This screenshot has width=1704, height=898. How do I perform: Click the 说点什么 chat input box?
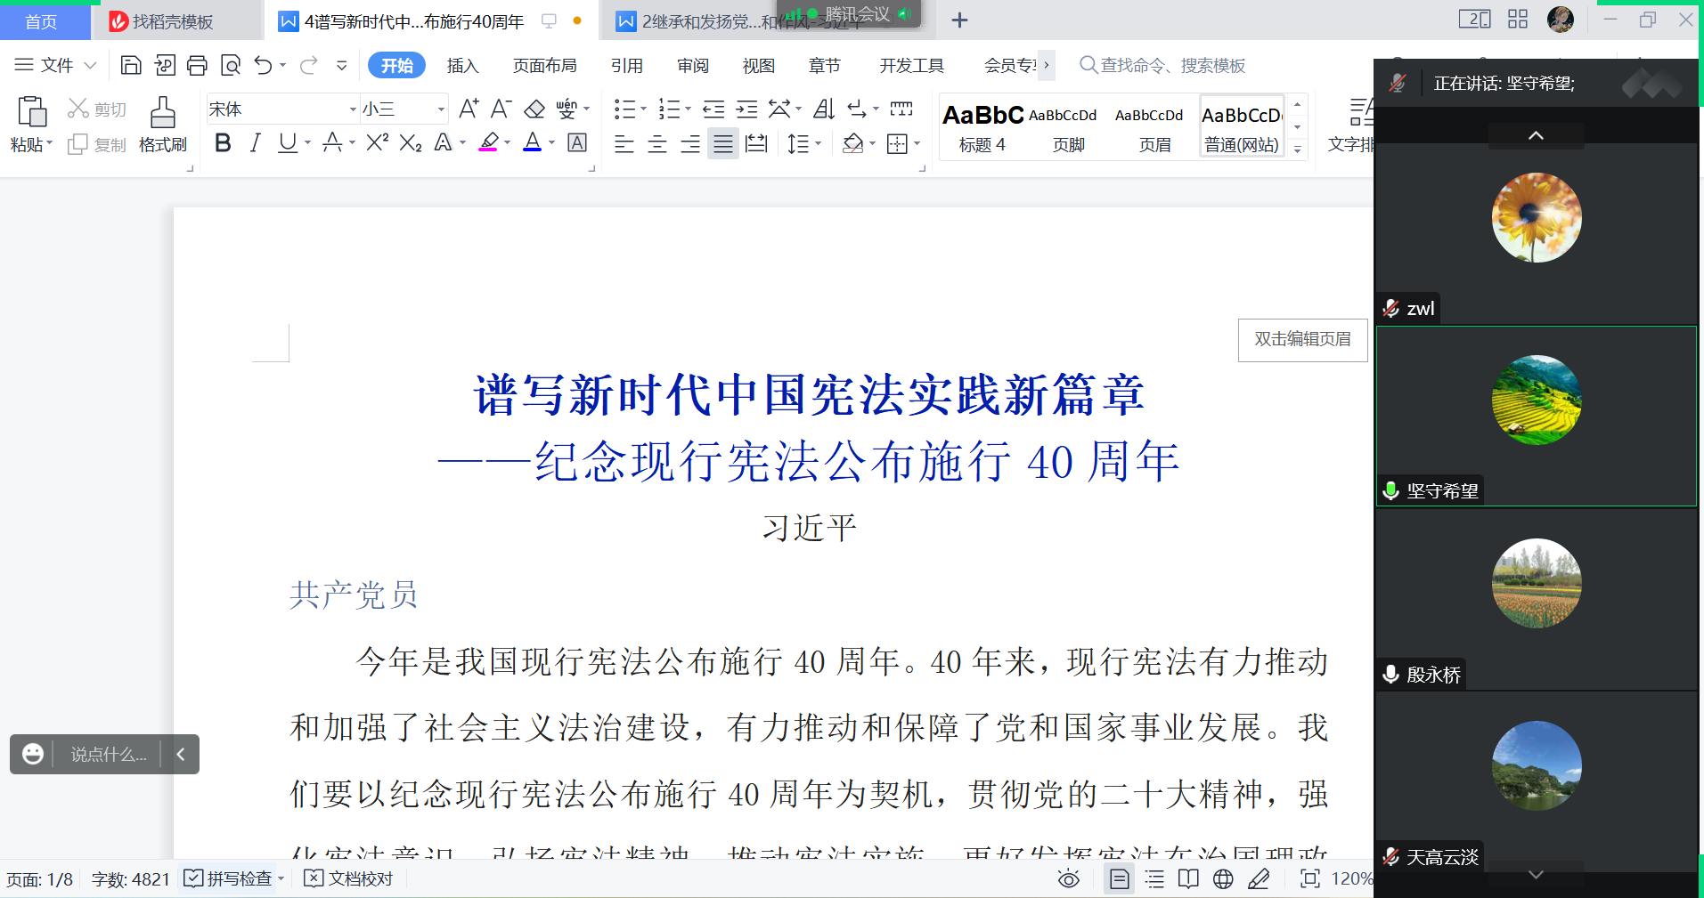tap(108, 755)
